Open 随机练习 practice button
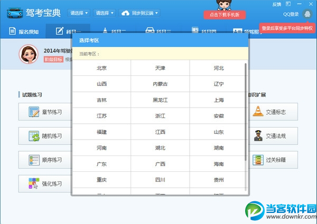The height and width of the screenshot is (224, 317). 45,136
